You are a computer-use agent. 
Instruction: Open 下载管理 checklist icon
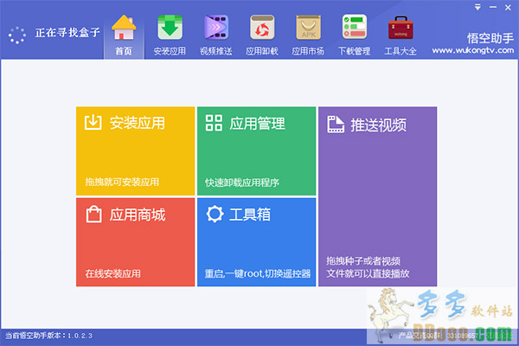click(354, 27)
